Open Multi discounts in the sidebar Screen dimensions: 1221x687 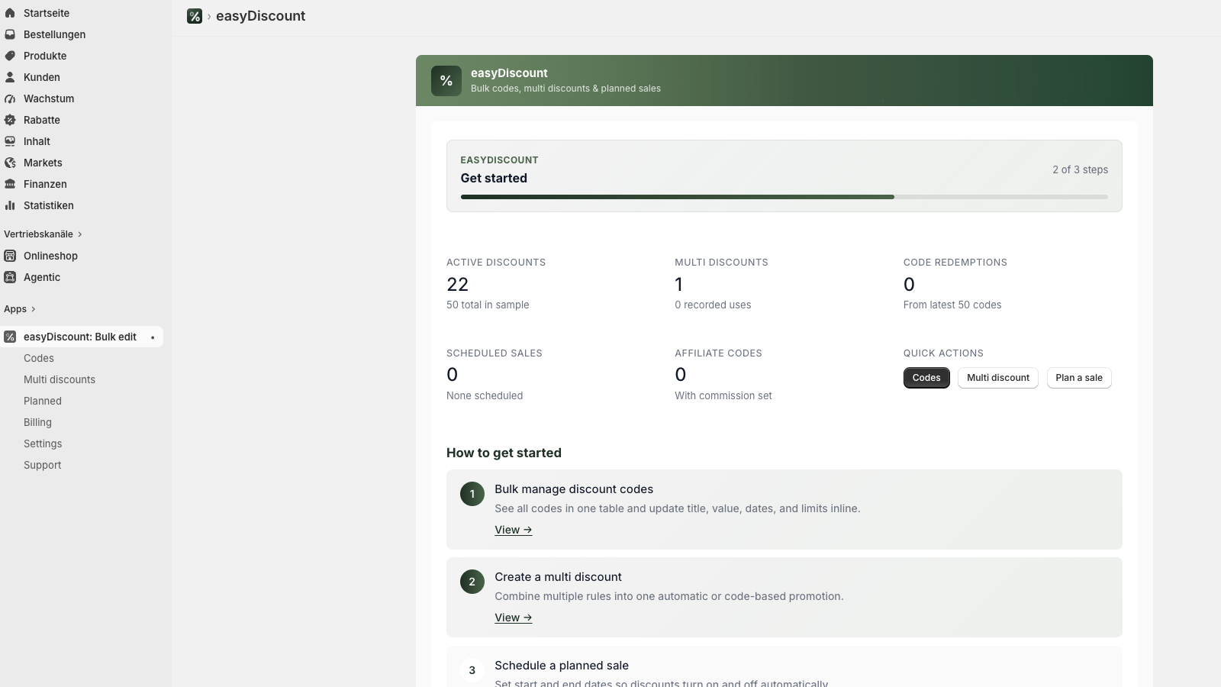point(60,379)
